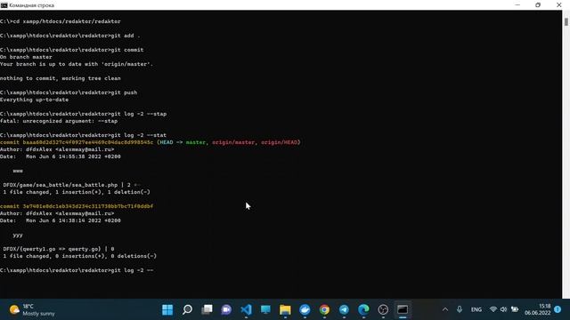Click the 'yyy' commit message
This screenshot has width=570, height=320.
(18, 235)
